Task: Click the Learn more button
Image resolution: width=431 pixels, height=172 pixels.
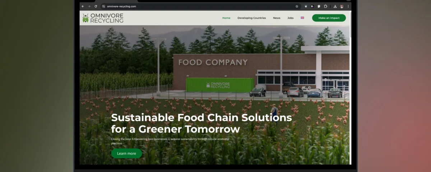Action: tap(126, 153)
